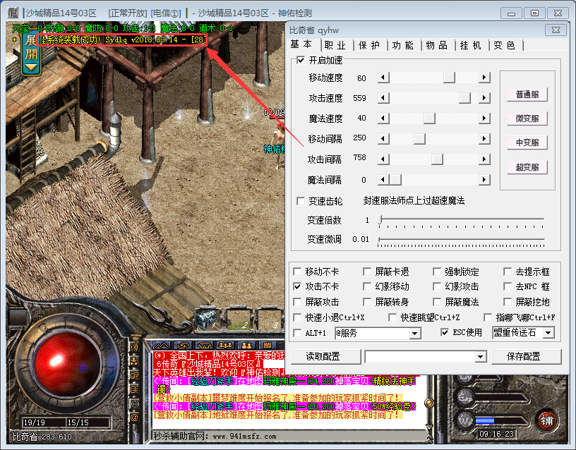
Task: Disable the 开启加速 checkbox
Action: click(301, 60)
